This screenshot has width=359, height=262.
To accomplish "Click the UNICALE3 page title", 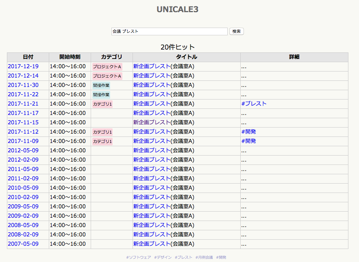I will (x=178, y=9).
